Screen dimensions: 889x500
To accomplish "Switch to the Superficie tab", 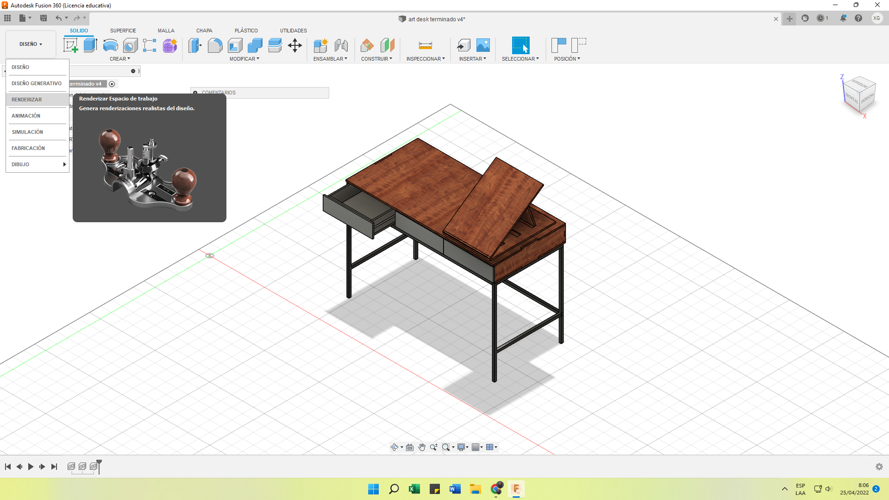I will click(123, 31).
